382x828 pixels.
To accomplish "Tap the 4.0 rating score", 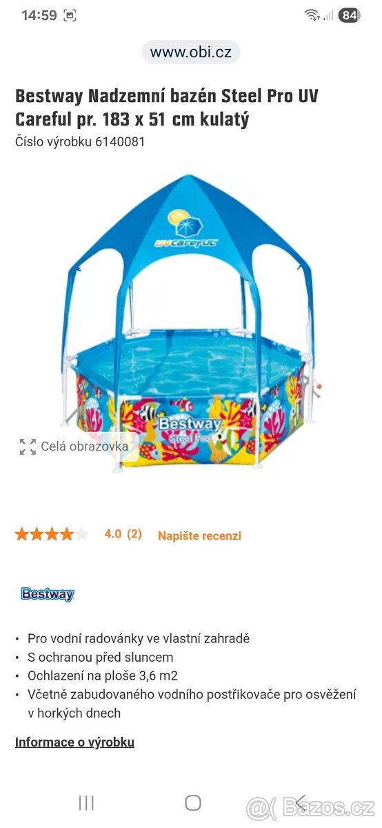I will [x=112, y=533].
